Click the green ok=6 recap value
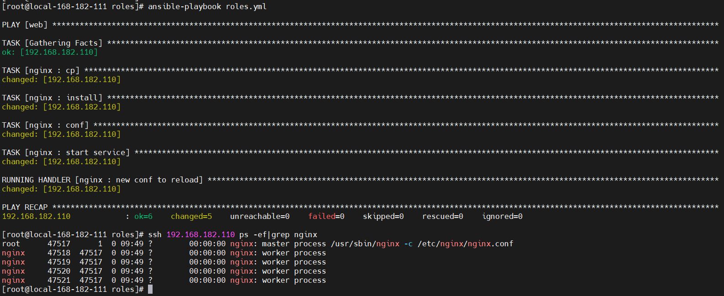The width and height of the screenshot is (724, 296). [x=143, y=216]
